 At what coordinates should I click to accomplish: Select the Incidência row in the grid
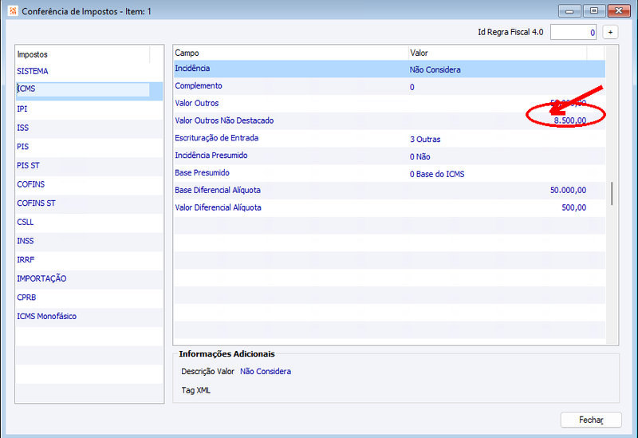coord(389,69)
